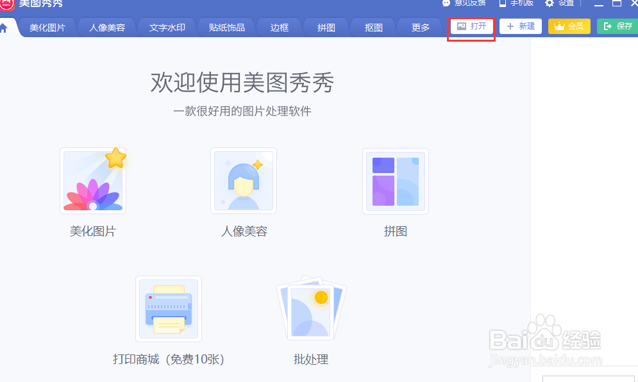The height and width of the screenshot is (382, 638).
Task: Click the 美化图片 flower icon
Action: [x=93, y=181]
